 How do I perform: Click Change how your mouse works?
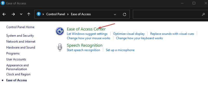88,38
